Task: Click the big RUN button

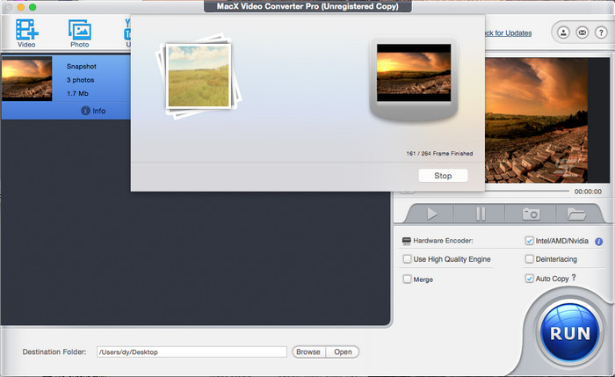Action: click(570, 333)
